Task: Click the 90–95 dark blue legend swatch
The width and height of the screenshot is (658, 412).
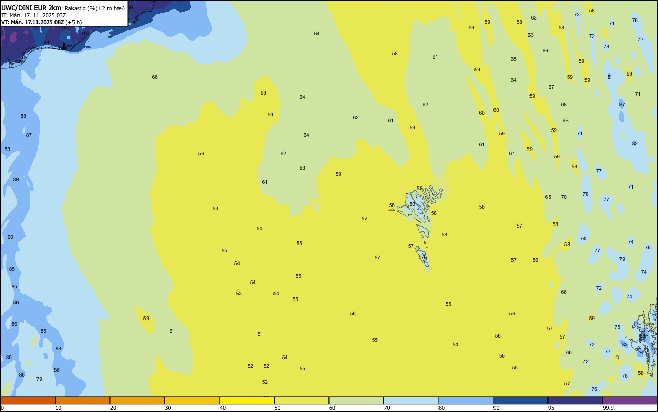Action: tap(520, 400)
